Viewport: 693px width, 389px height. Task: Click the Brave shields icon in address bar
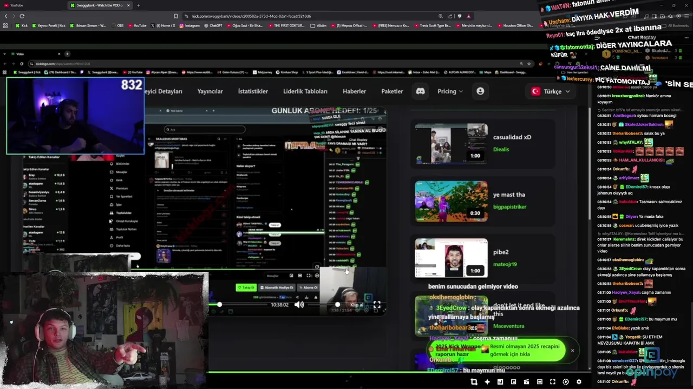point(460,16)
